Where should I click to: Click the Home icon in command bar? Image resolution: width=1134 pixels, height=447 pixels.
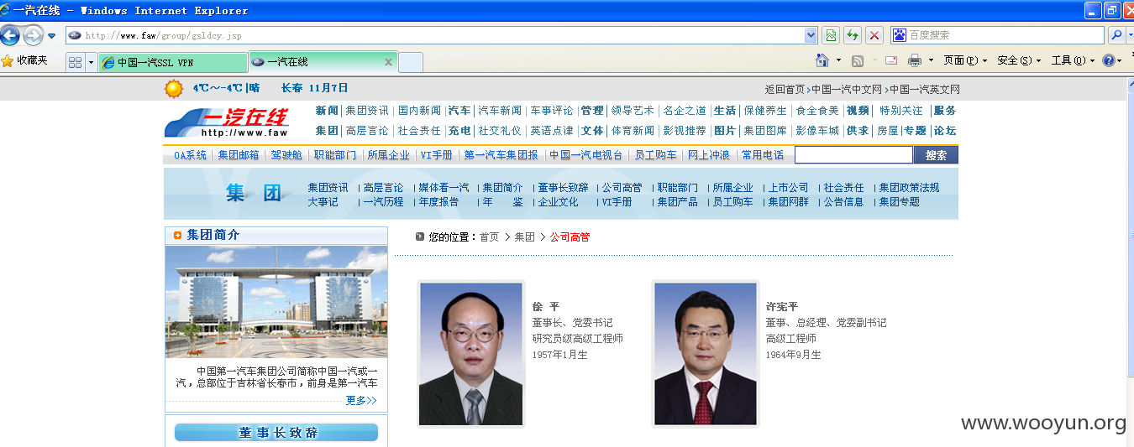click(x=823, y=60)
